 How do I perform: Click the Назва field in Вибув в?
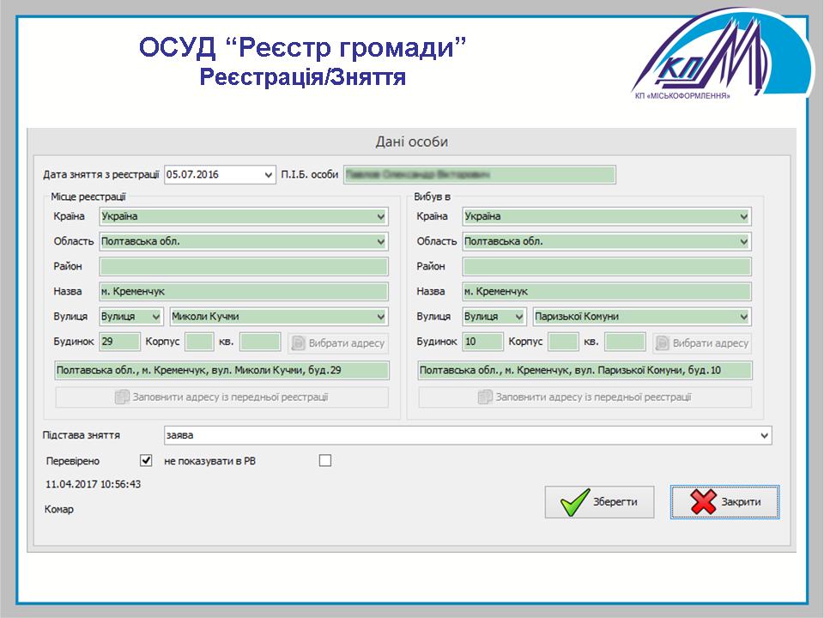click(x=606, y=292)
